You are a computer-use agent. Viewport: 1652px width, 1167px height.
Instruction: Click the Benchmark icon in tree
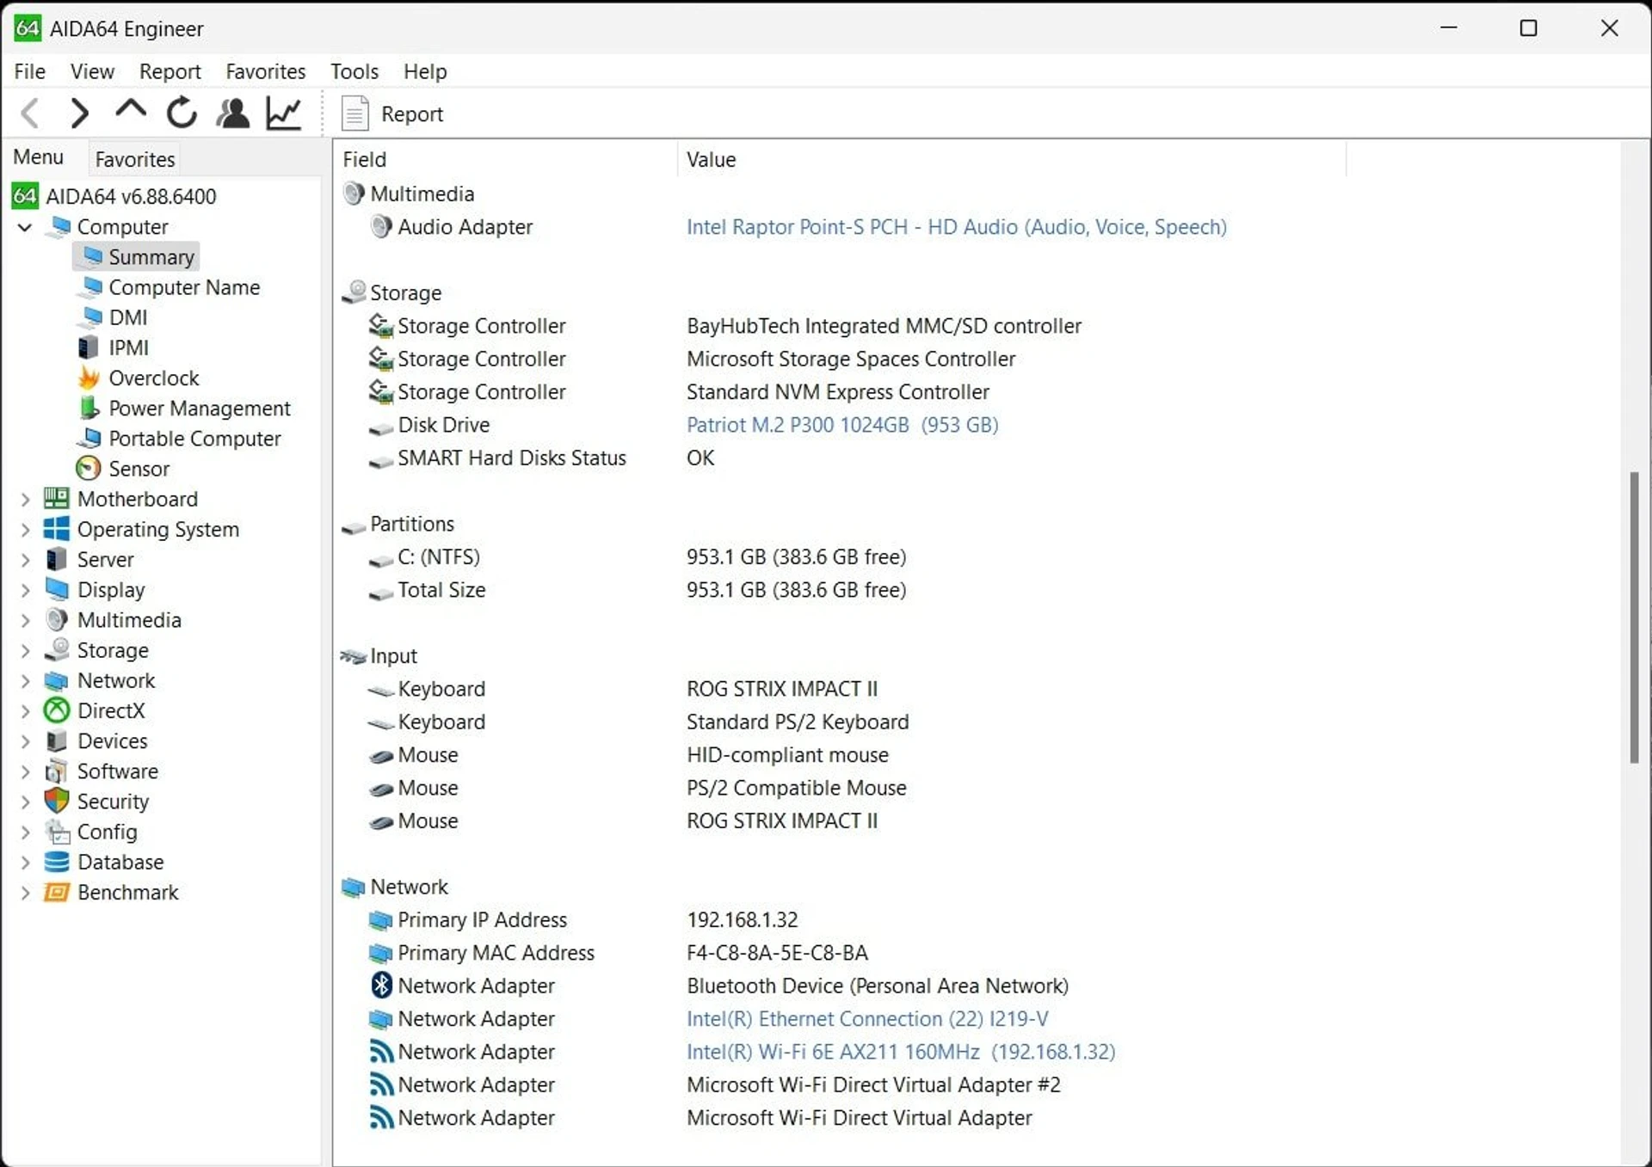click(57, 892)
